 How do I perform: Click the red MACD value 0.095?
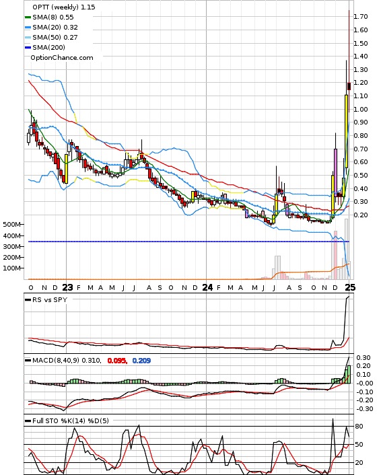point(116,361)
